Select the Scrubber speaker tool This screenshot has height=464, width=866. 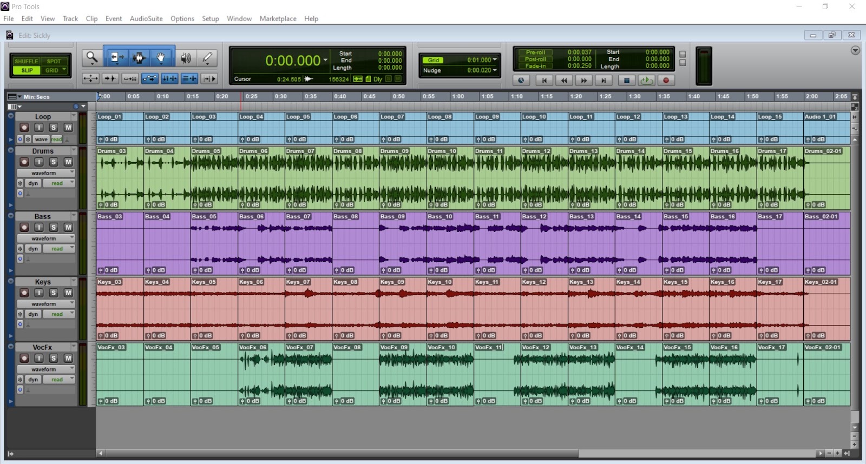186,57
